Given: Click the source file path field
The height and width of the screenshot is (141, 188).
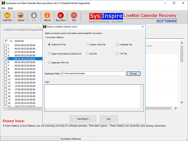Looking at the screenshot, I should [x=23, y=31].
